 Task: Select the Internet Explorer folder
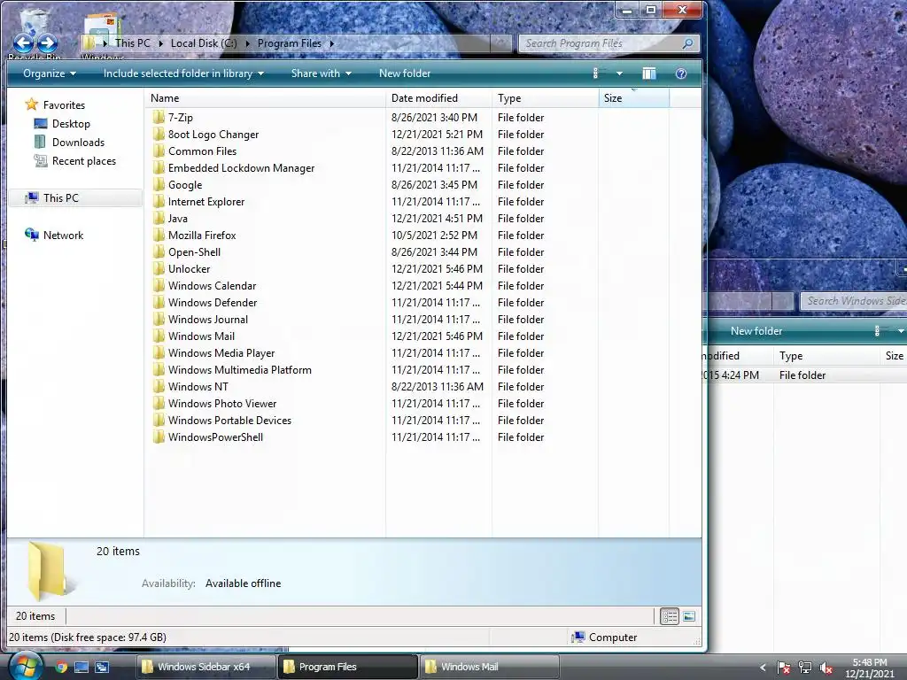coord(205,201)
